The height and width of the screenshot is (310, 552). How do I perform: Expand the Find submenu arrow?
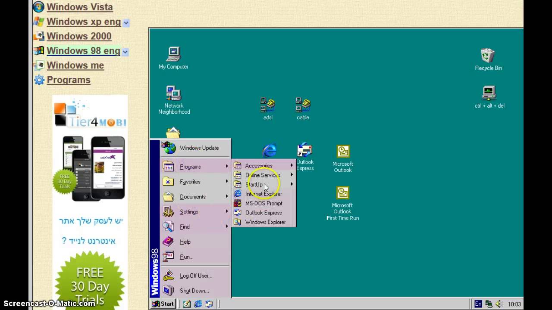227,226
